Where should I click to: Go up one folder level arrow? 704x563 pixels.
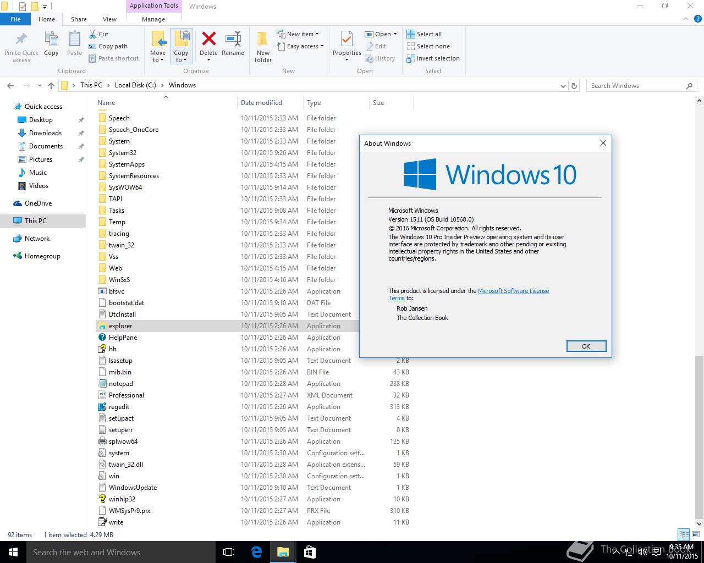51,86
